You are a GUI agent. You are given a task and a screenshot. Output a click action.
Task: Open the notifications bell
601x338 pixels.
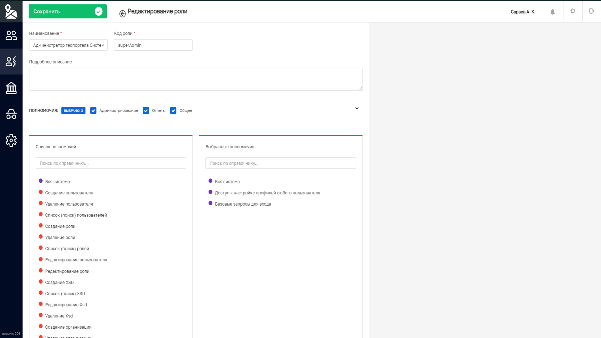tap(553, 12)
